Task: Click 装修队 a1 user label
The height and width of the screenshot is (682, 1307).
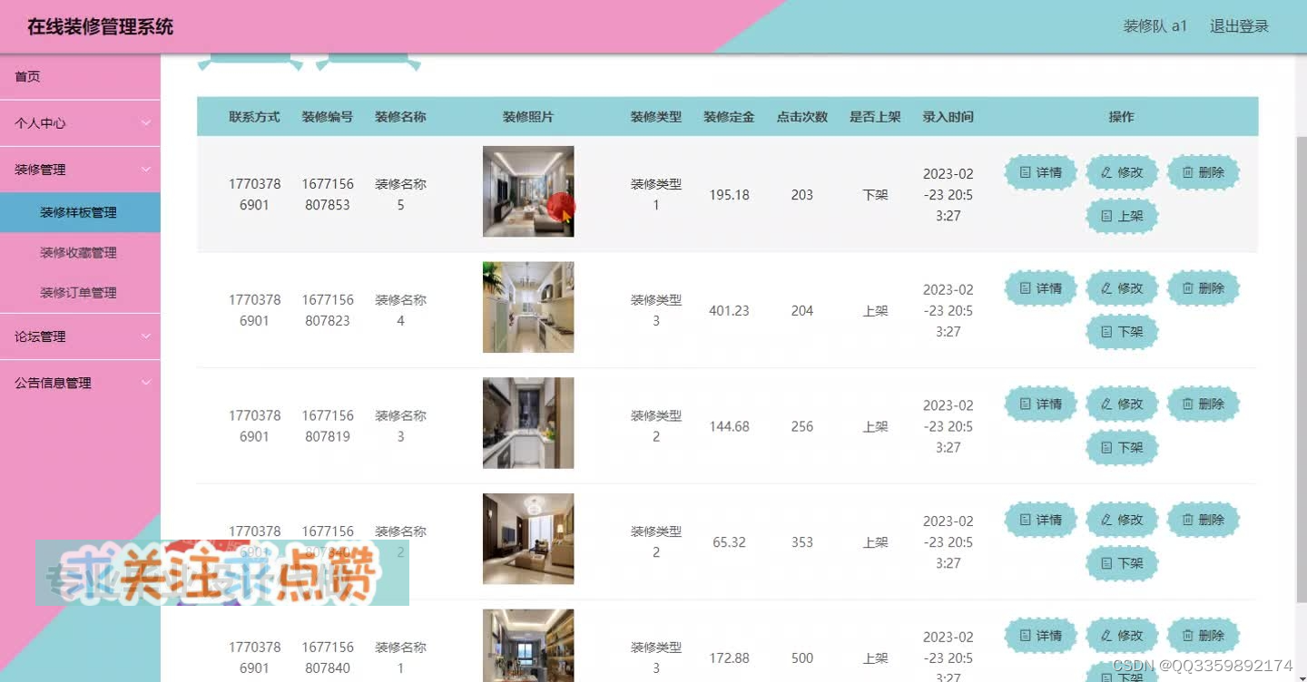Action: 1155,26
